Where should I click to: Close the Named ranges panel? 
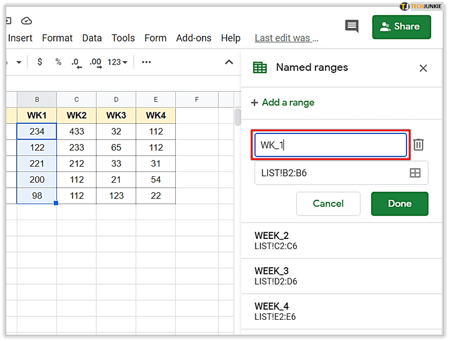pos(423,68)
